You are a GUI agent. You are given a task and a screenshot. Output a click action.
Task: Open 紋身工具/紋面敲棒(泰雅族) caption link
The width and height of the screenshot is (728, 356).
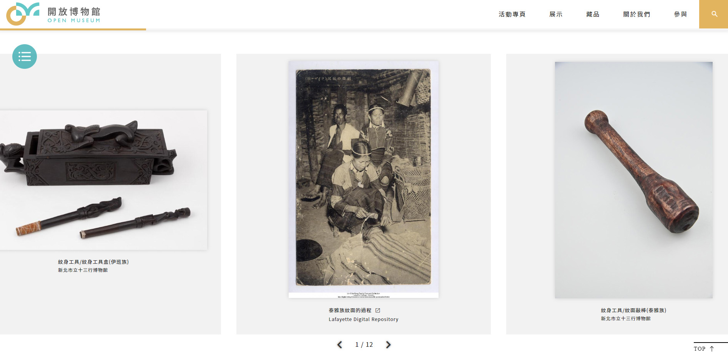coord(633,310)
